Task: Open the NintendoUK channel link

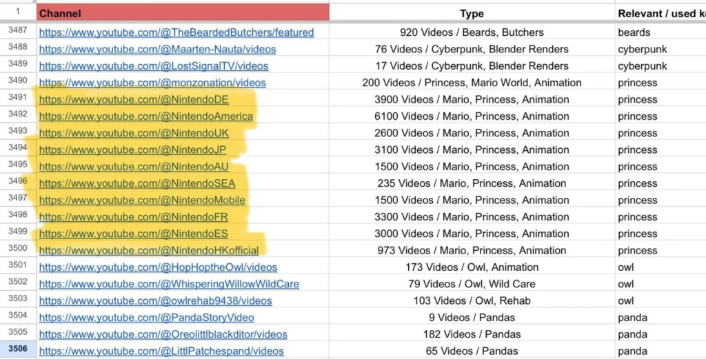Action: coord(134,133)
